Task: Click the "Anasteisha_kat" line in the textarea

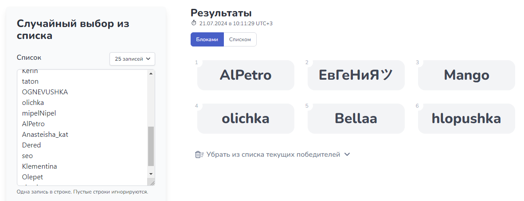Action: 45,135
